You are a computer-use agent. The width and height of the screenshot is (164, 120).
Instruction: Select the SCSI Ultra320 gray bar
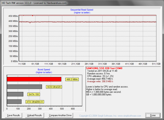(x=24, y=87)
